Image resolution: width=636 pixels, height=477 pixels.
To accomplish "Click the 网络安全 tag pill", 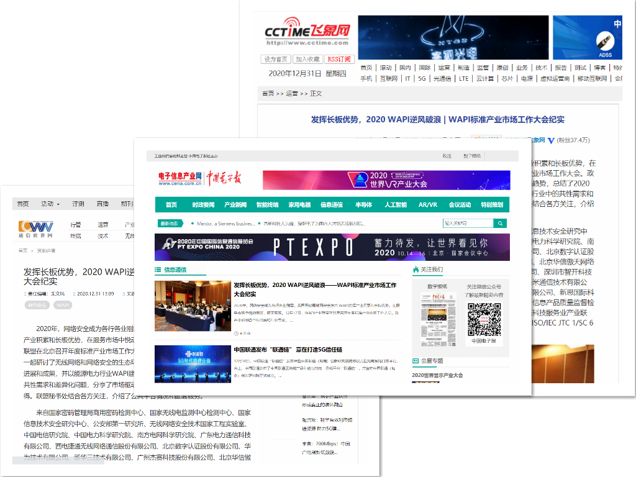I will coord(37,305).
